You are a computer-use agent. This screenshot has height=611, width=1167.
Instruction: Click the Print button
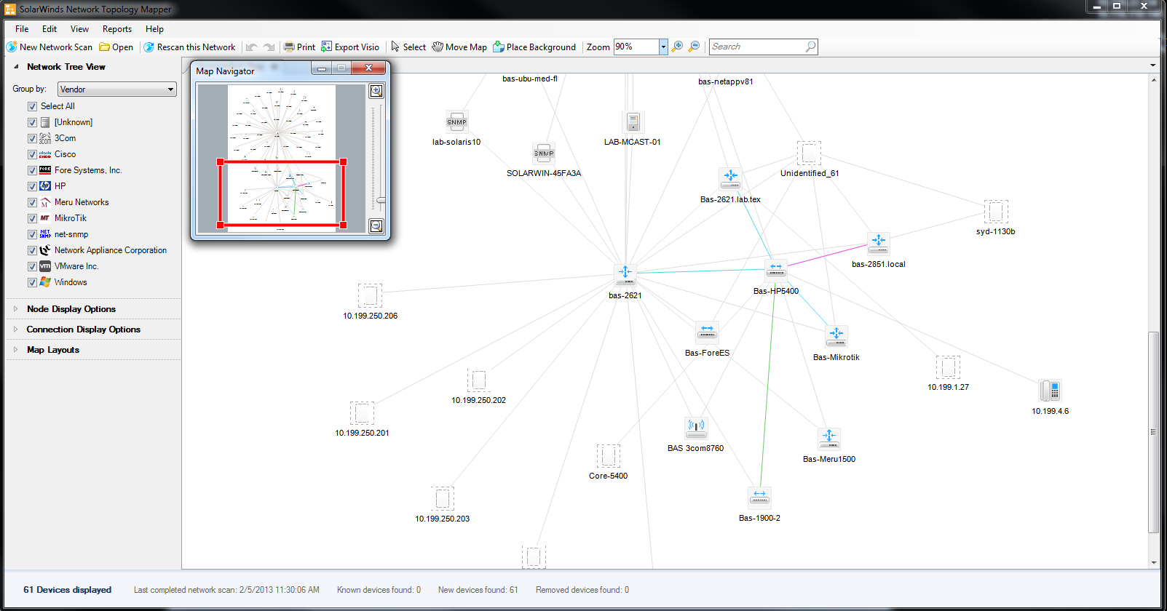299,47
